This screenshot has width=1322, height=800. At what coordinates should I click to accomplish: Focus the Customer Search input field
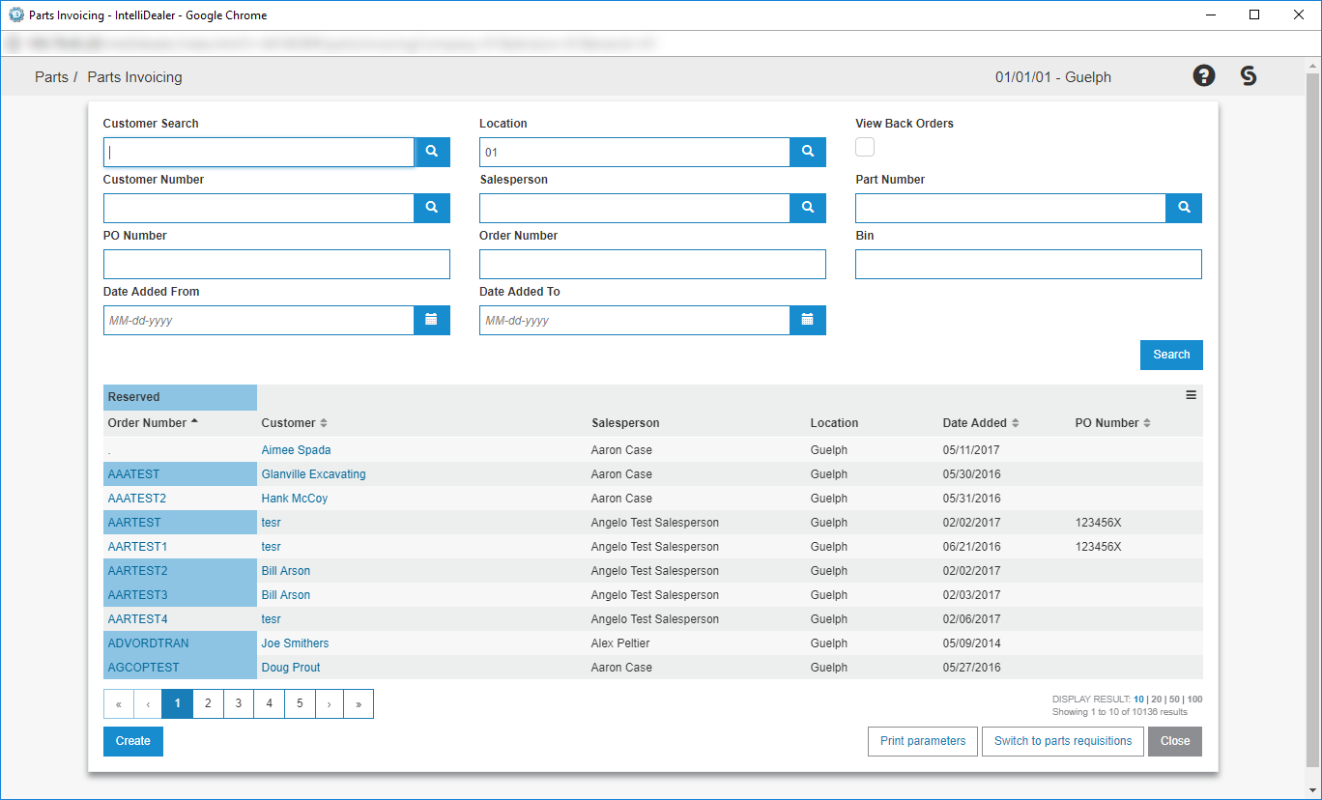(x=259, y=152)
